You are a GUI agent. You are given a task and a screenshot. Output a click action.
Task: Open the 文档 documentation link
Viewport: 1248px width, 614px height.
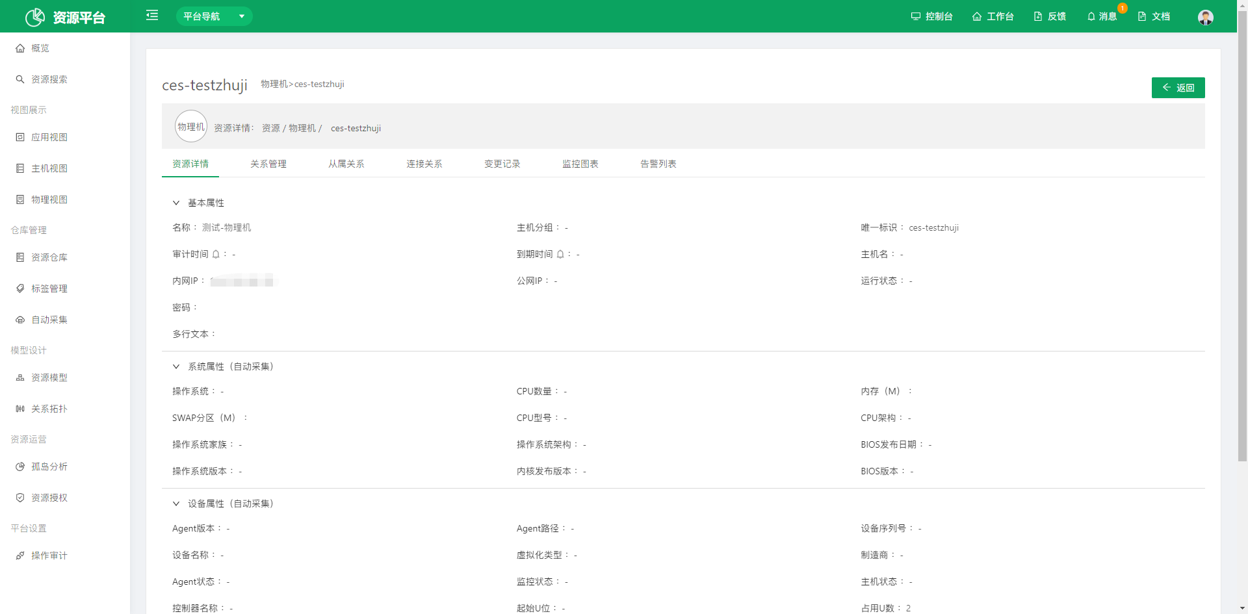coord(1154,16)
